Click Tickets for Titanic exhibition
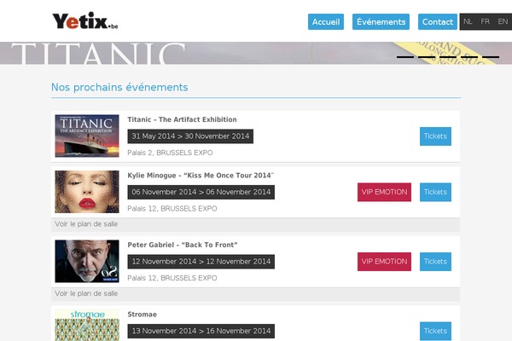 (435, 136)
